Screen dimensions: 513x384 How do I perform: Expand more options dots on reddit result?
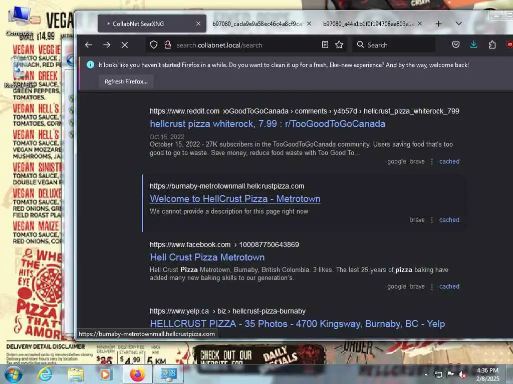click(432, 161)
